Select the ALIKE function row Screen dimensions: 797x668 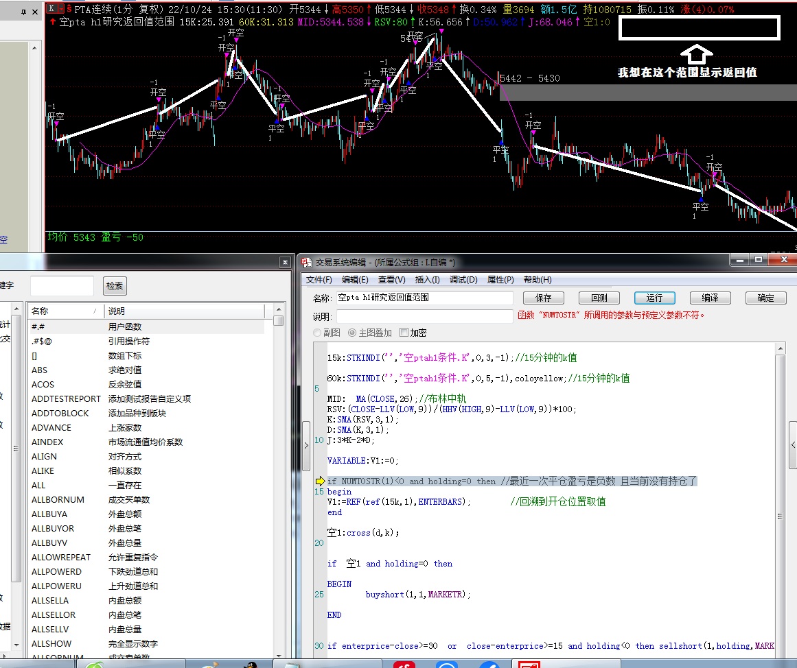tap(146, 471)
